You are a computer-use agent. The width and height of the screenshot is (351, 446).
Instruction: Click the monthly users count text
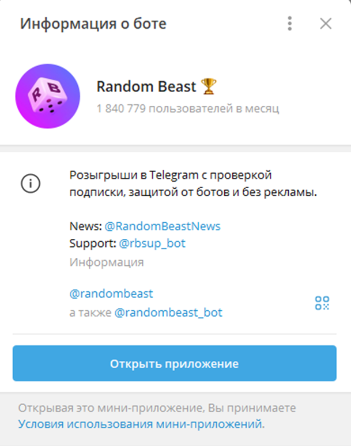[x=188, y=108]
